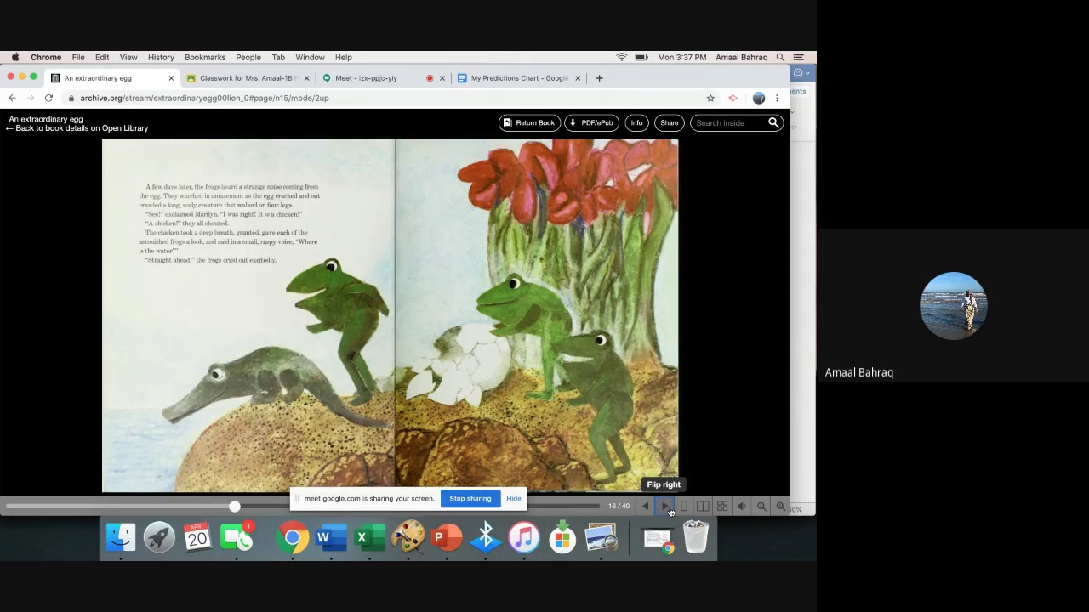Open the Chrome profile avatar
This screenshot has width=1089, height=612.
759,99
